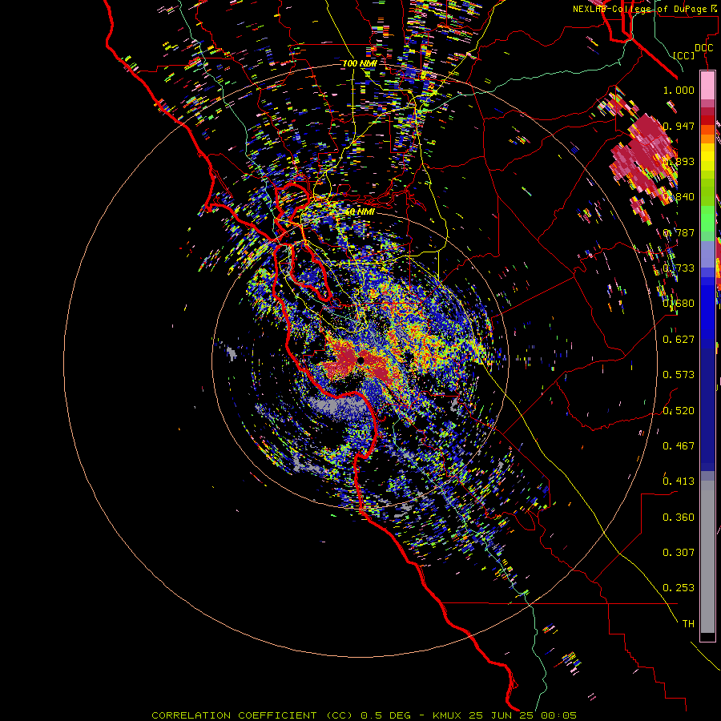Select the 0.680 scale value

679,304
